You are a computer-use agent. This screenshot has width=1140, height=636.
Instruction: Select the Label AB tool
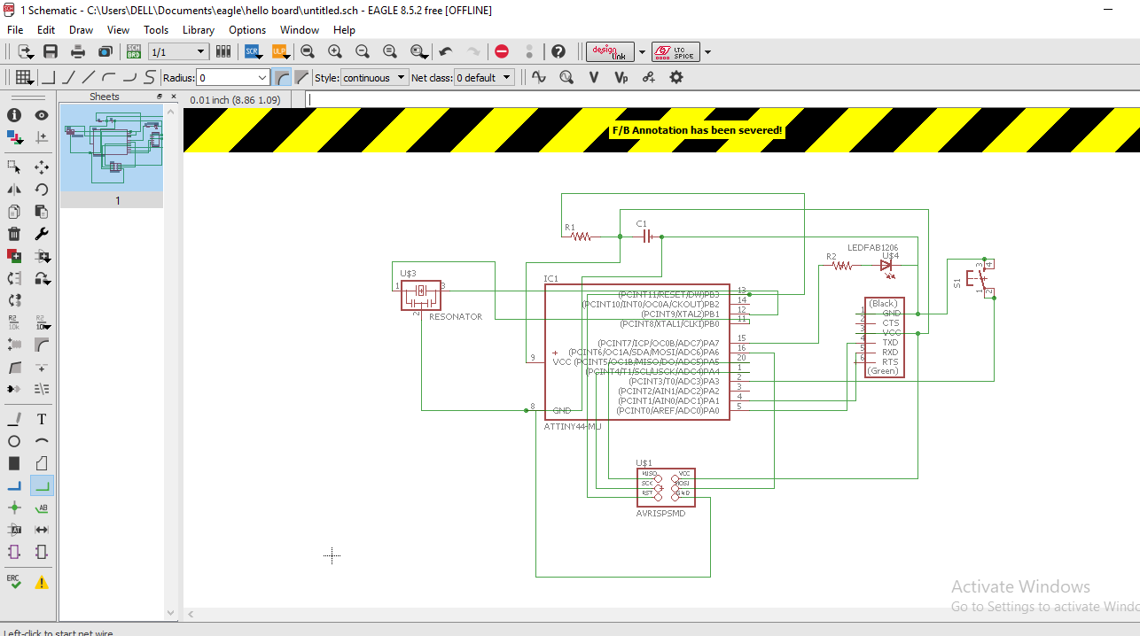42,508
